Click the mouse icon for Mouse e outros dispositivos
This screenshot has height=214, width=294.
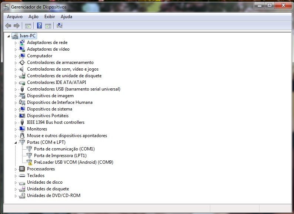22,136
